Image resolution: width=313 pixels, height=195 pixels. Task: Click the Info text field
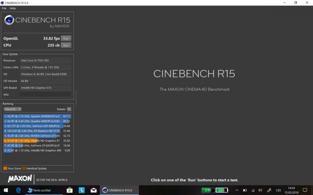[x=45, y=95]
